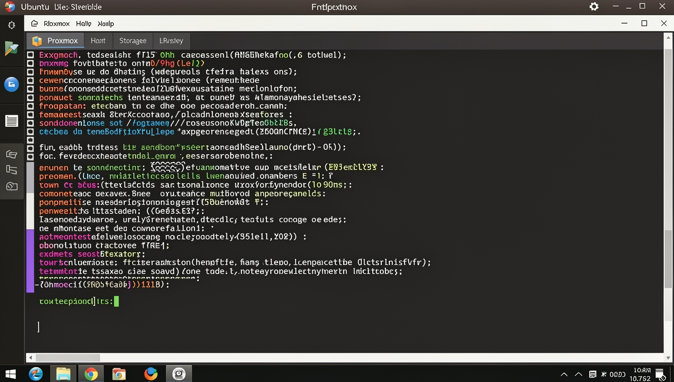Click the line starting with exdmets

92,254
